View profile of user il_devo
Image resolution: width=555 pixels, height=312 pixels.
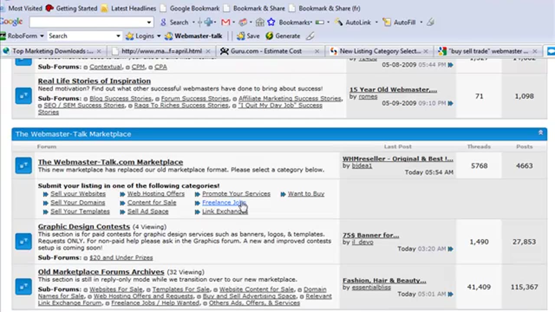click(362, 242)
